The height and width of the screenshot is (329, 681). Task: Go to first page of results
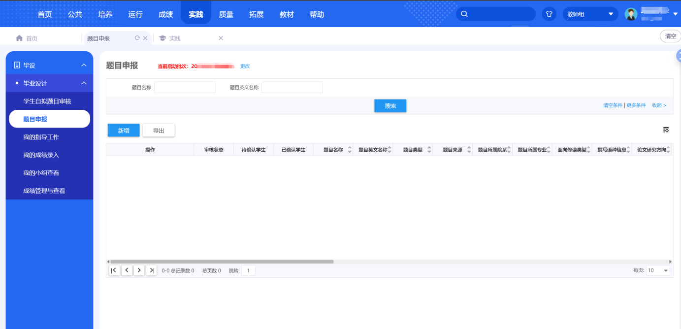point(114,270)
